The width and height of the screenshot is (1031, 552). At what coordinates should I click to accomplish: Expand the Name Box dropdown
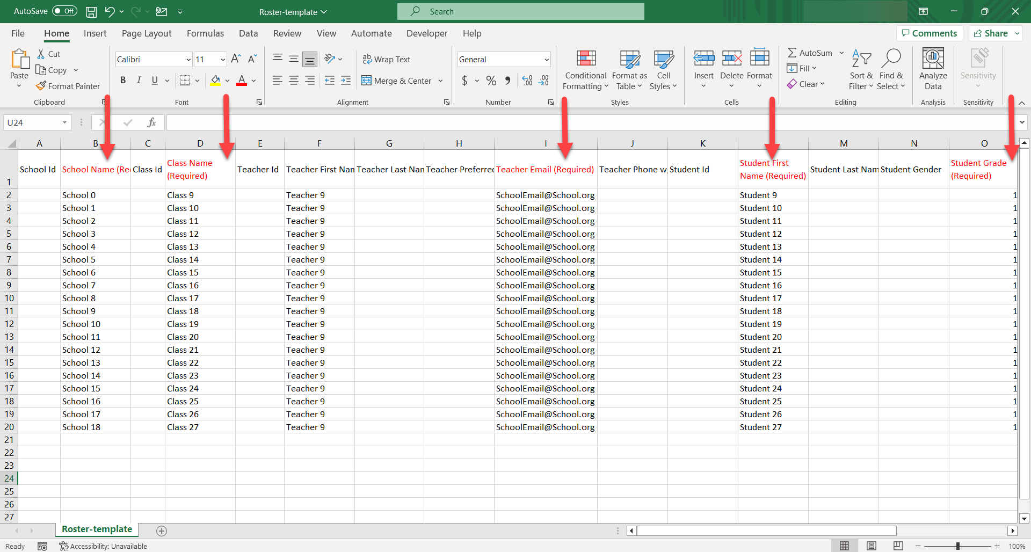pos(64,122)
